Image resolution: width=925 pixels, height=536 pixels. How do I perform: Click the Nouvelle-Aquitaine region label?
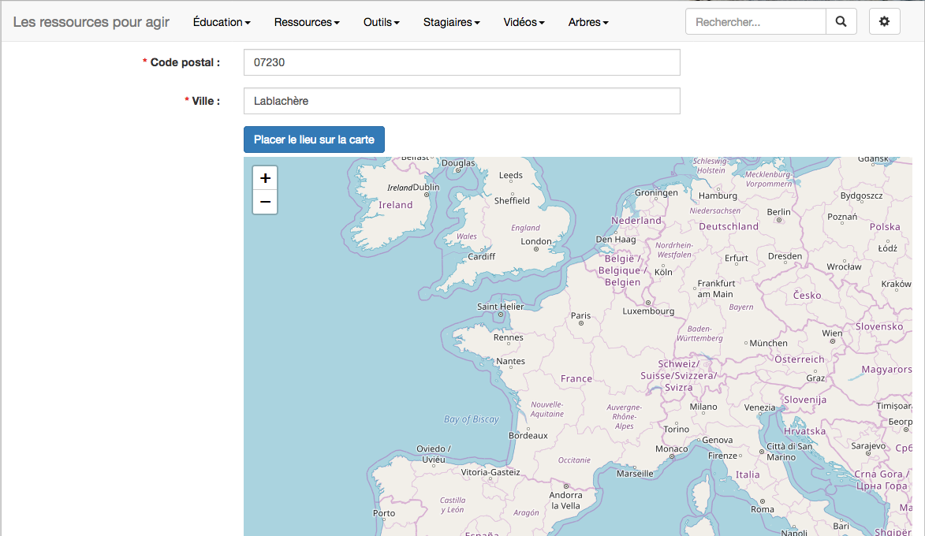pyautogui.click(x=547, y=409)
